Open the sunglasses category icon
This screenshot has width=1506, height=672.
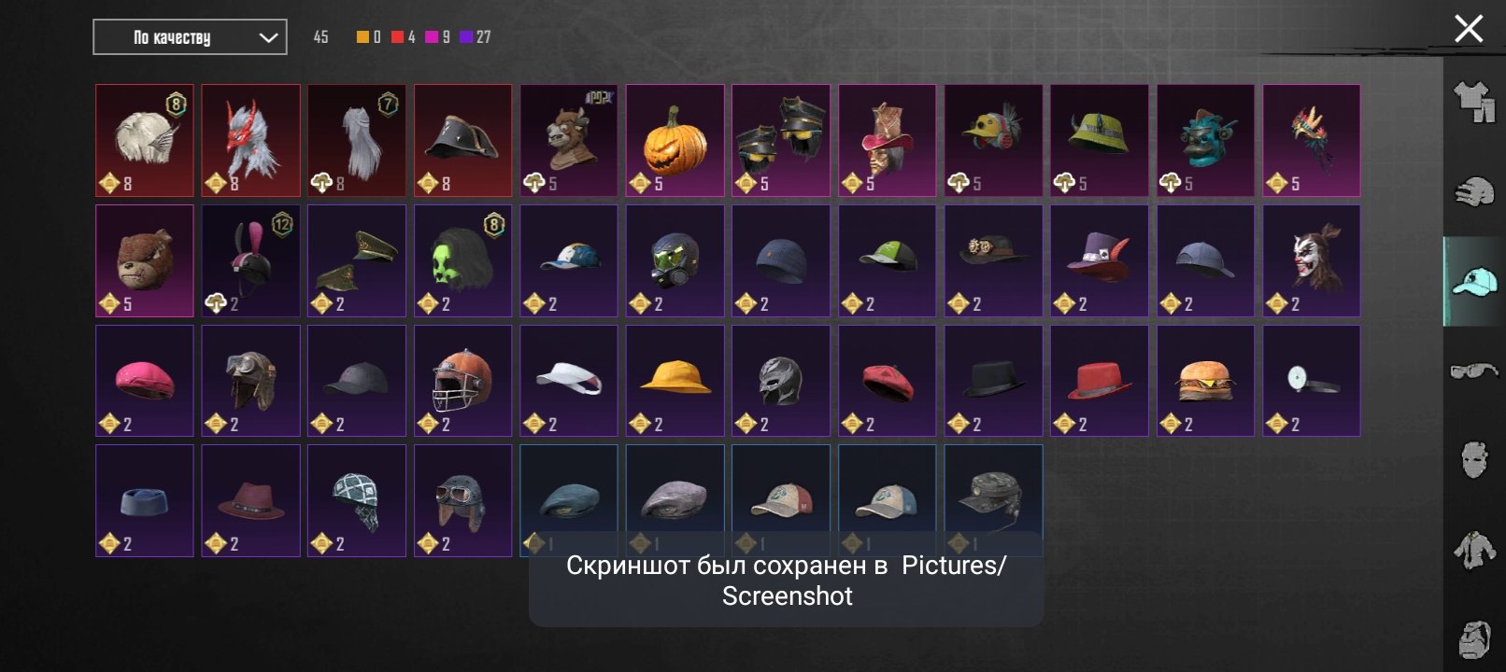pos(1474,371)
